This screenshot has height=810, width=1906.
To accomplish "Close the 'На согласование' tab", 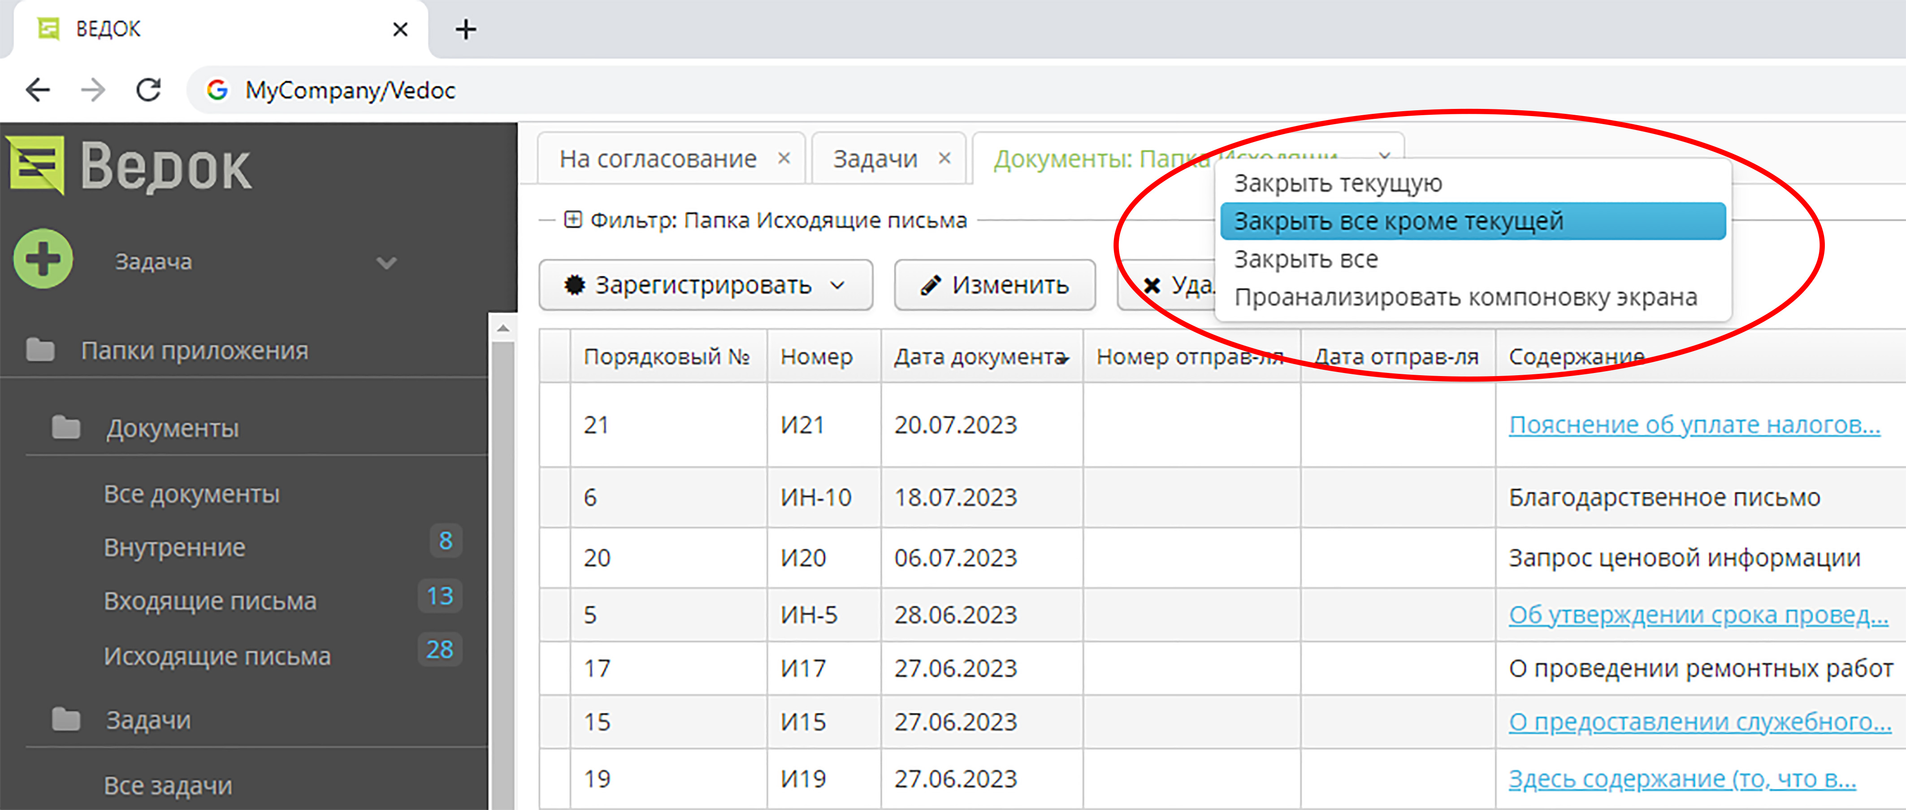I will pyautogui.click(x=784, y=158).
